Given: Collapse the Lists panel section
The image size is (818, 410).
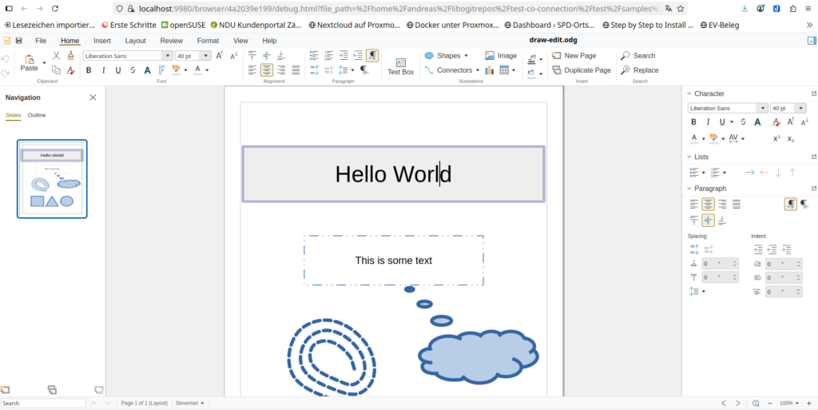Looking at the screenshot, I should coord(689,157).
